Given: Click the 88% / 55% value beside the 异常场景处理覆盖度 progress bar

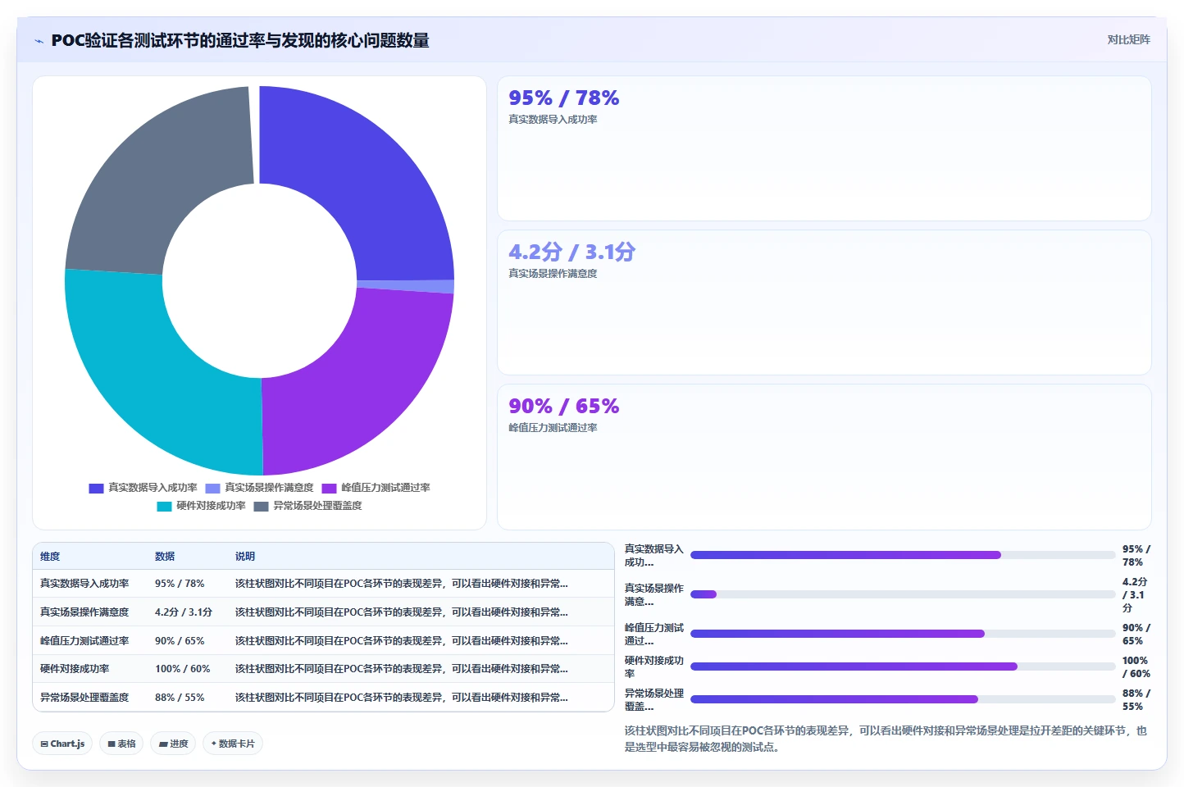Looking at the screenshot, I should [x=1136, y=700].
